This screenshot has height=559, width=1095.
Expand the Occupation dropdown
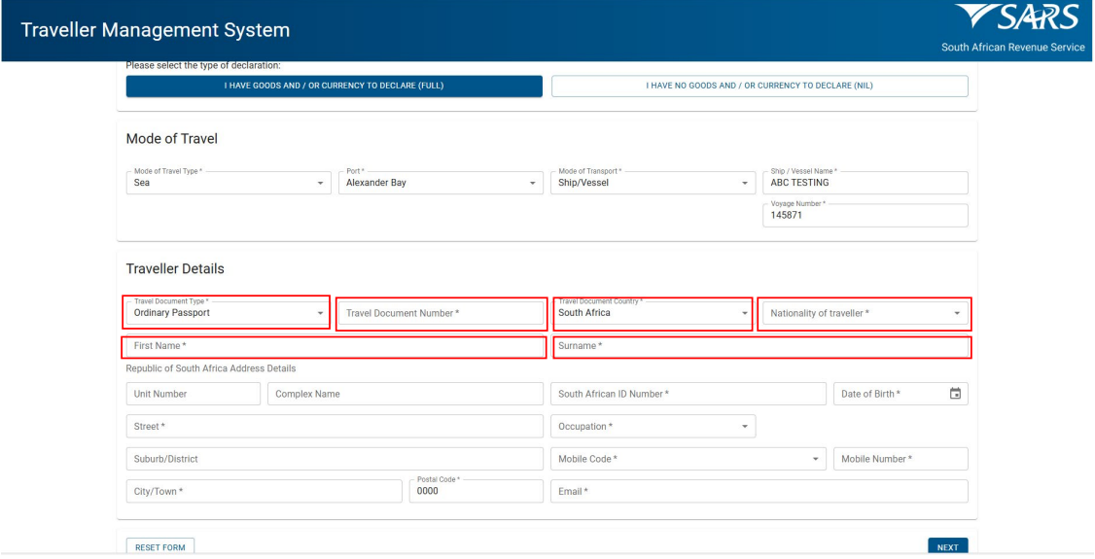tap(653, 427)
